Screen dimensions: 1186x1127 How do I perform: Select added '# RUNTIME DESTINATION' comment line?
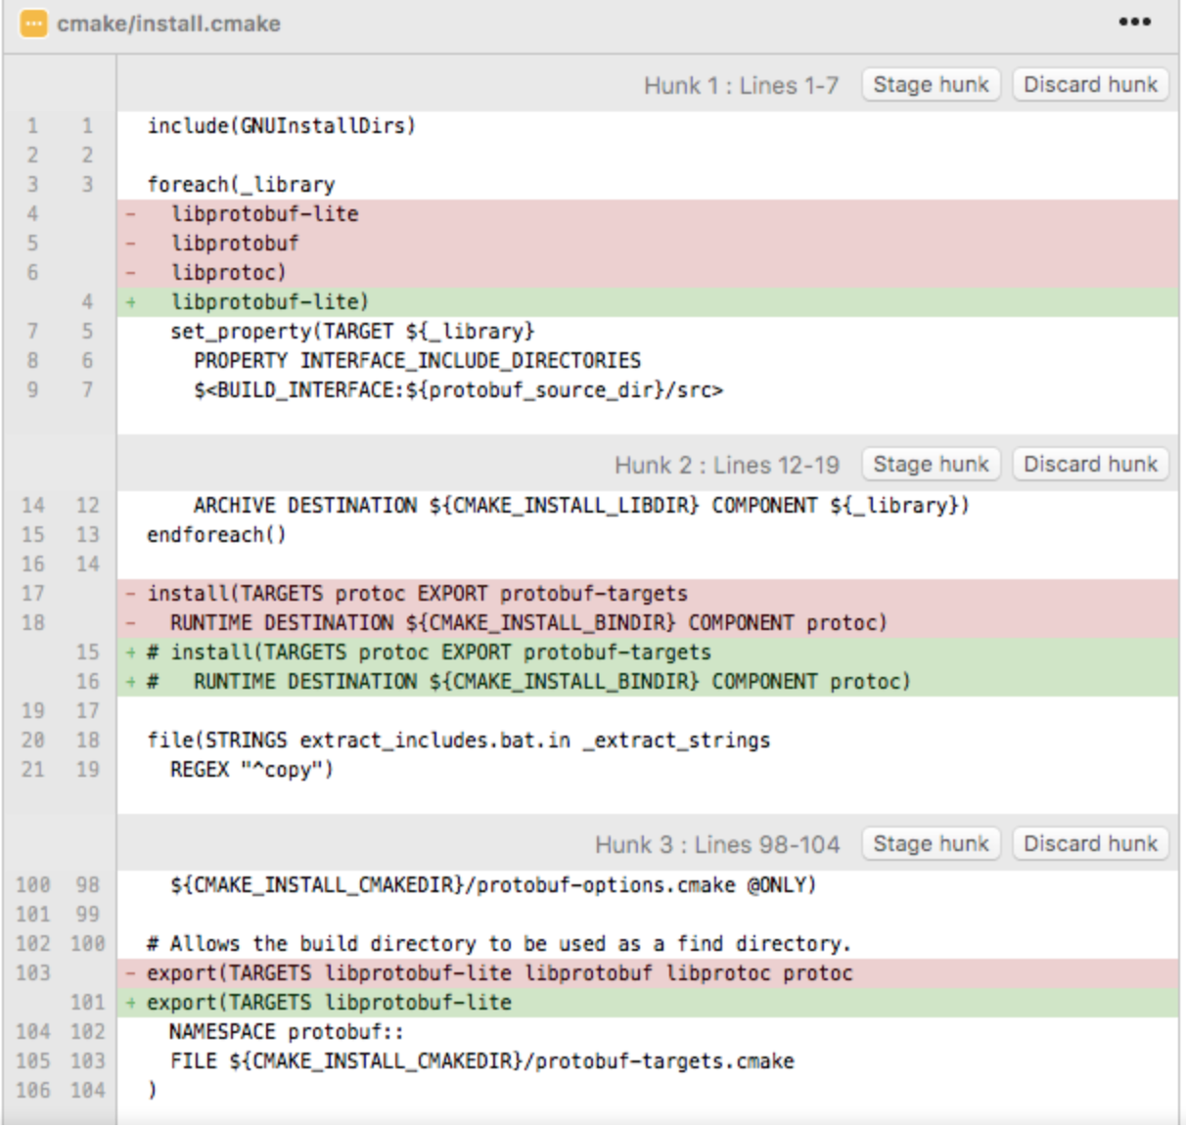647,682
